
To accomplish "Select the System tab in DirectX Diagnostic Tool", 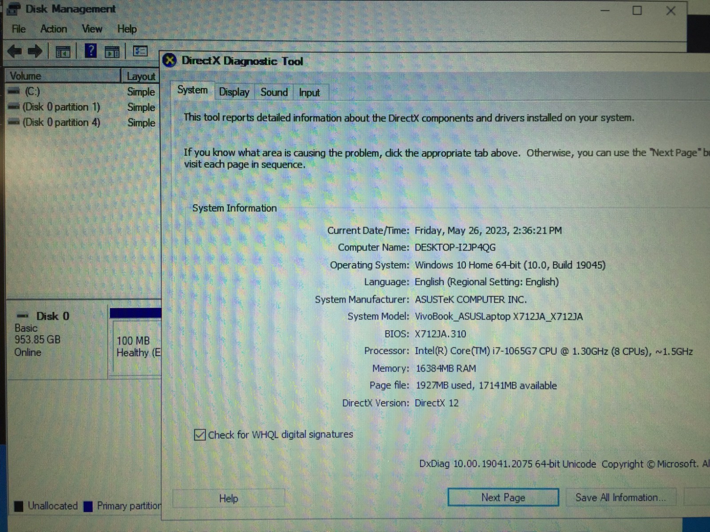I will click(x=193, y=90).
